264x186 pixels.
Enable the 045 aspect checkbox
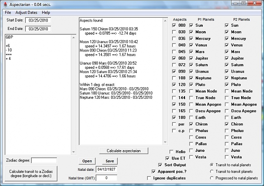pos(174,51)
